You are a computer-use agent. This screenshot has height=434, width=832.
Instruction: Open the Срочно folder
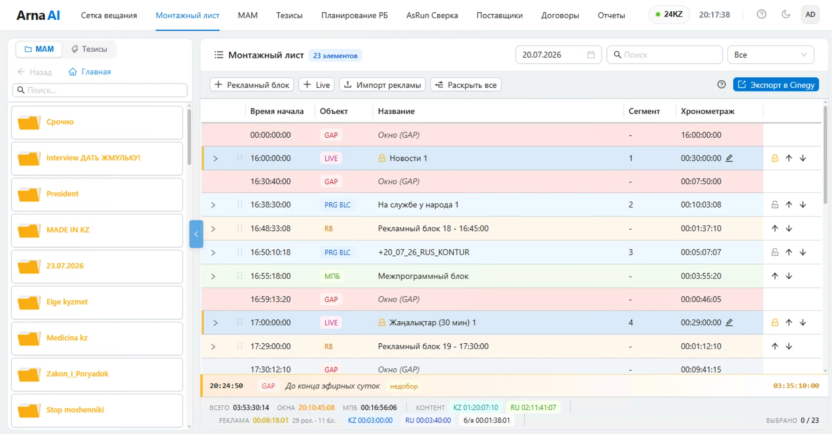[97, 122]
